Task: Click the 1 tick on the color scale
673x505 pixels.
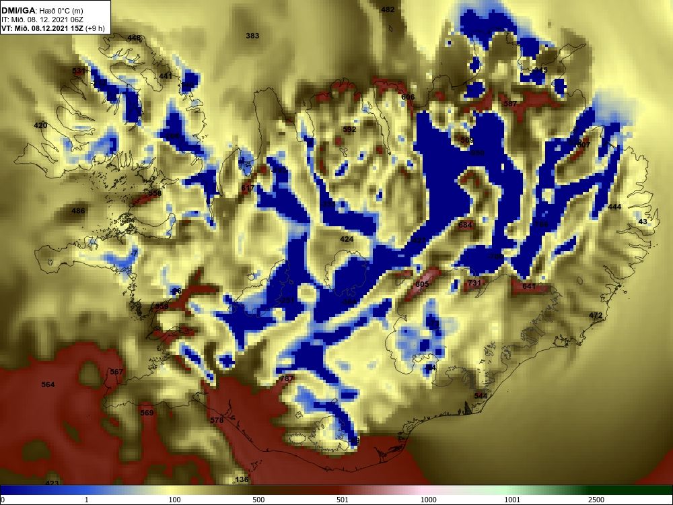Action: coord(87,500)
